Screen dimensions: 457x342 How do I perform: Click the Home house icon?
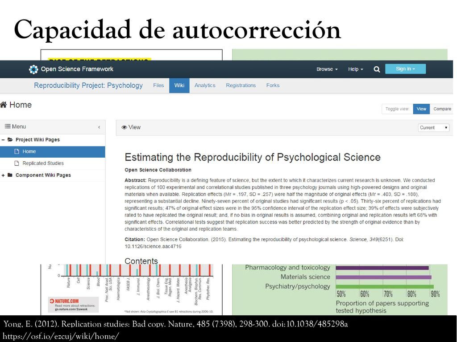(x=4, y=105)
